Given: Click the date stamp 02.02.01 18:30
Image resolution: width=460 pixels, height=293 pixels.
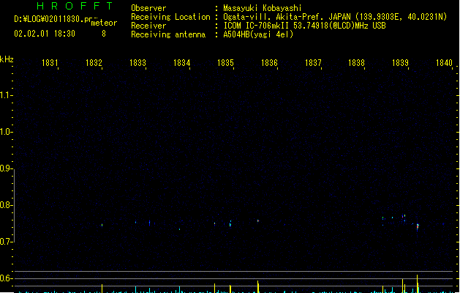Looking at the screenshot, I should 45,34.
